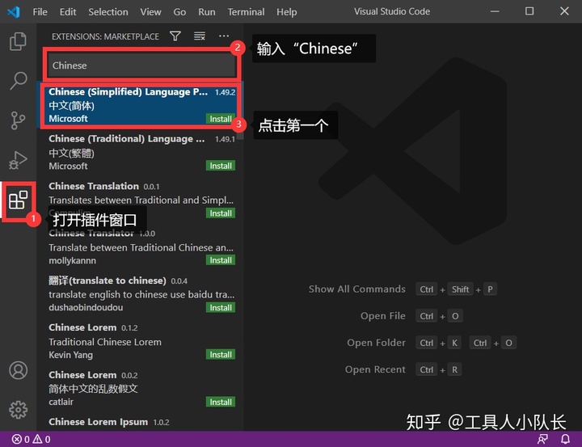Click the EXTENSIONS: MARKETPLACE panel title
Viewport: 582px width, 447px height.
click(x=105, y=36)
